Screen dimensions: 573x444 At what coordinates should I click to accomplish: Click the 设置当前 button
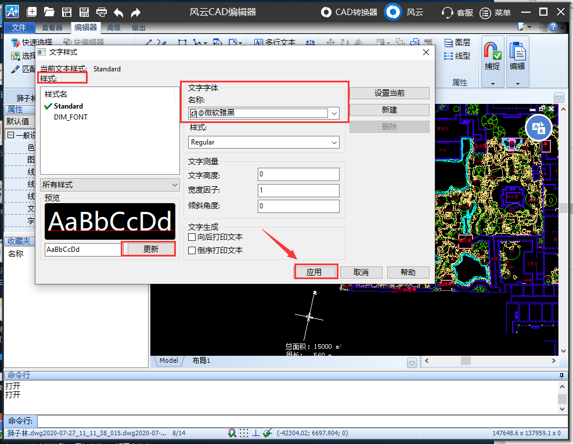click(390, 93)
